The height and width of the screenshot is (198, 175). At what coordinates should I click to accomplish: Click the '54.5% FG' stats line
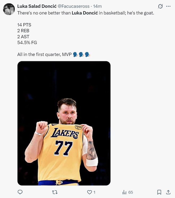(27, 42)
